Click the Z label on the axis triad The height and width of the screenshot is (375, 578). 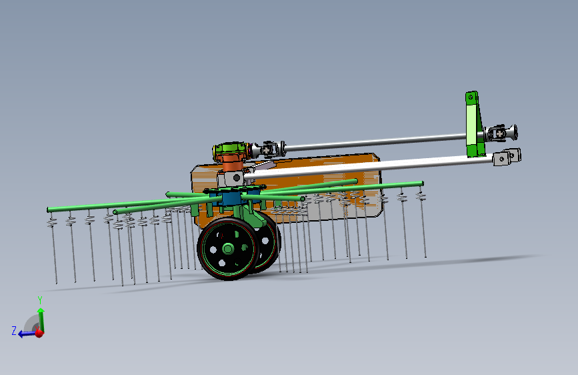pos(14,331)
